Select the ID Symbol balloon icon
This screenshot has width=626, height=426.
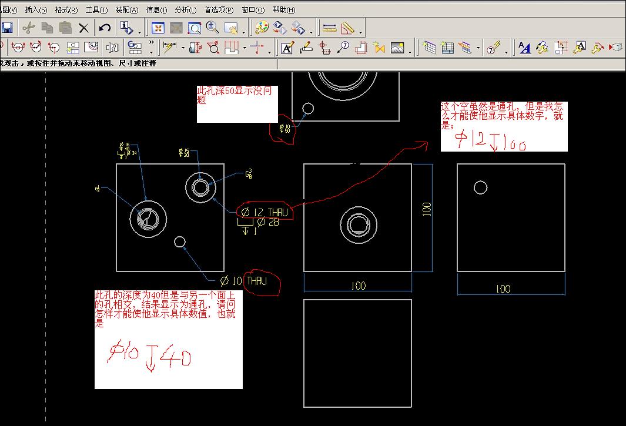click(343, 48)
